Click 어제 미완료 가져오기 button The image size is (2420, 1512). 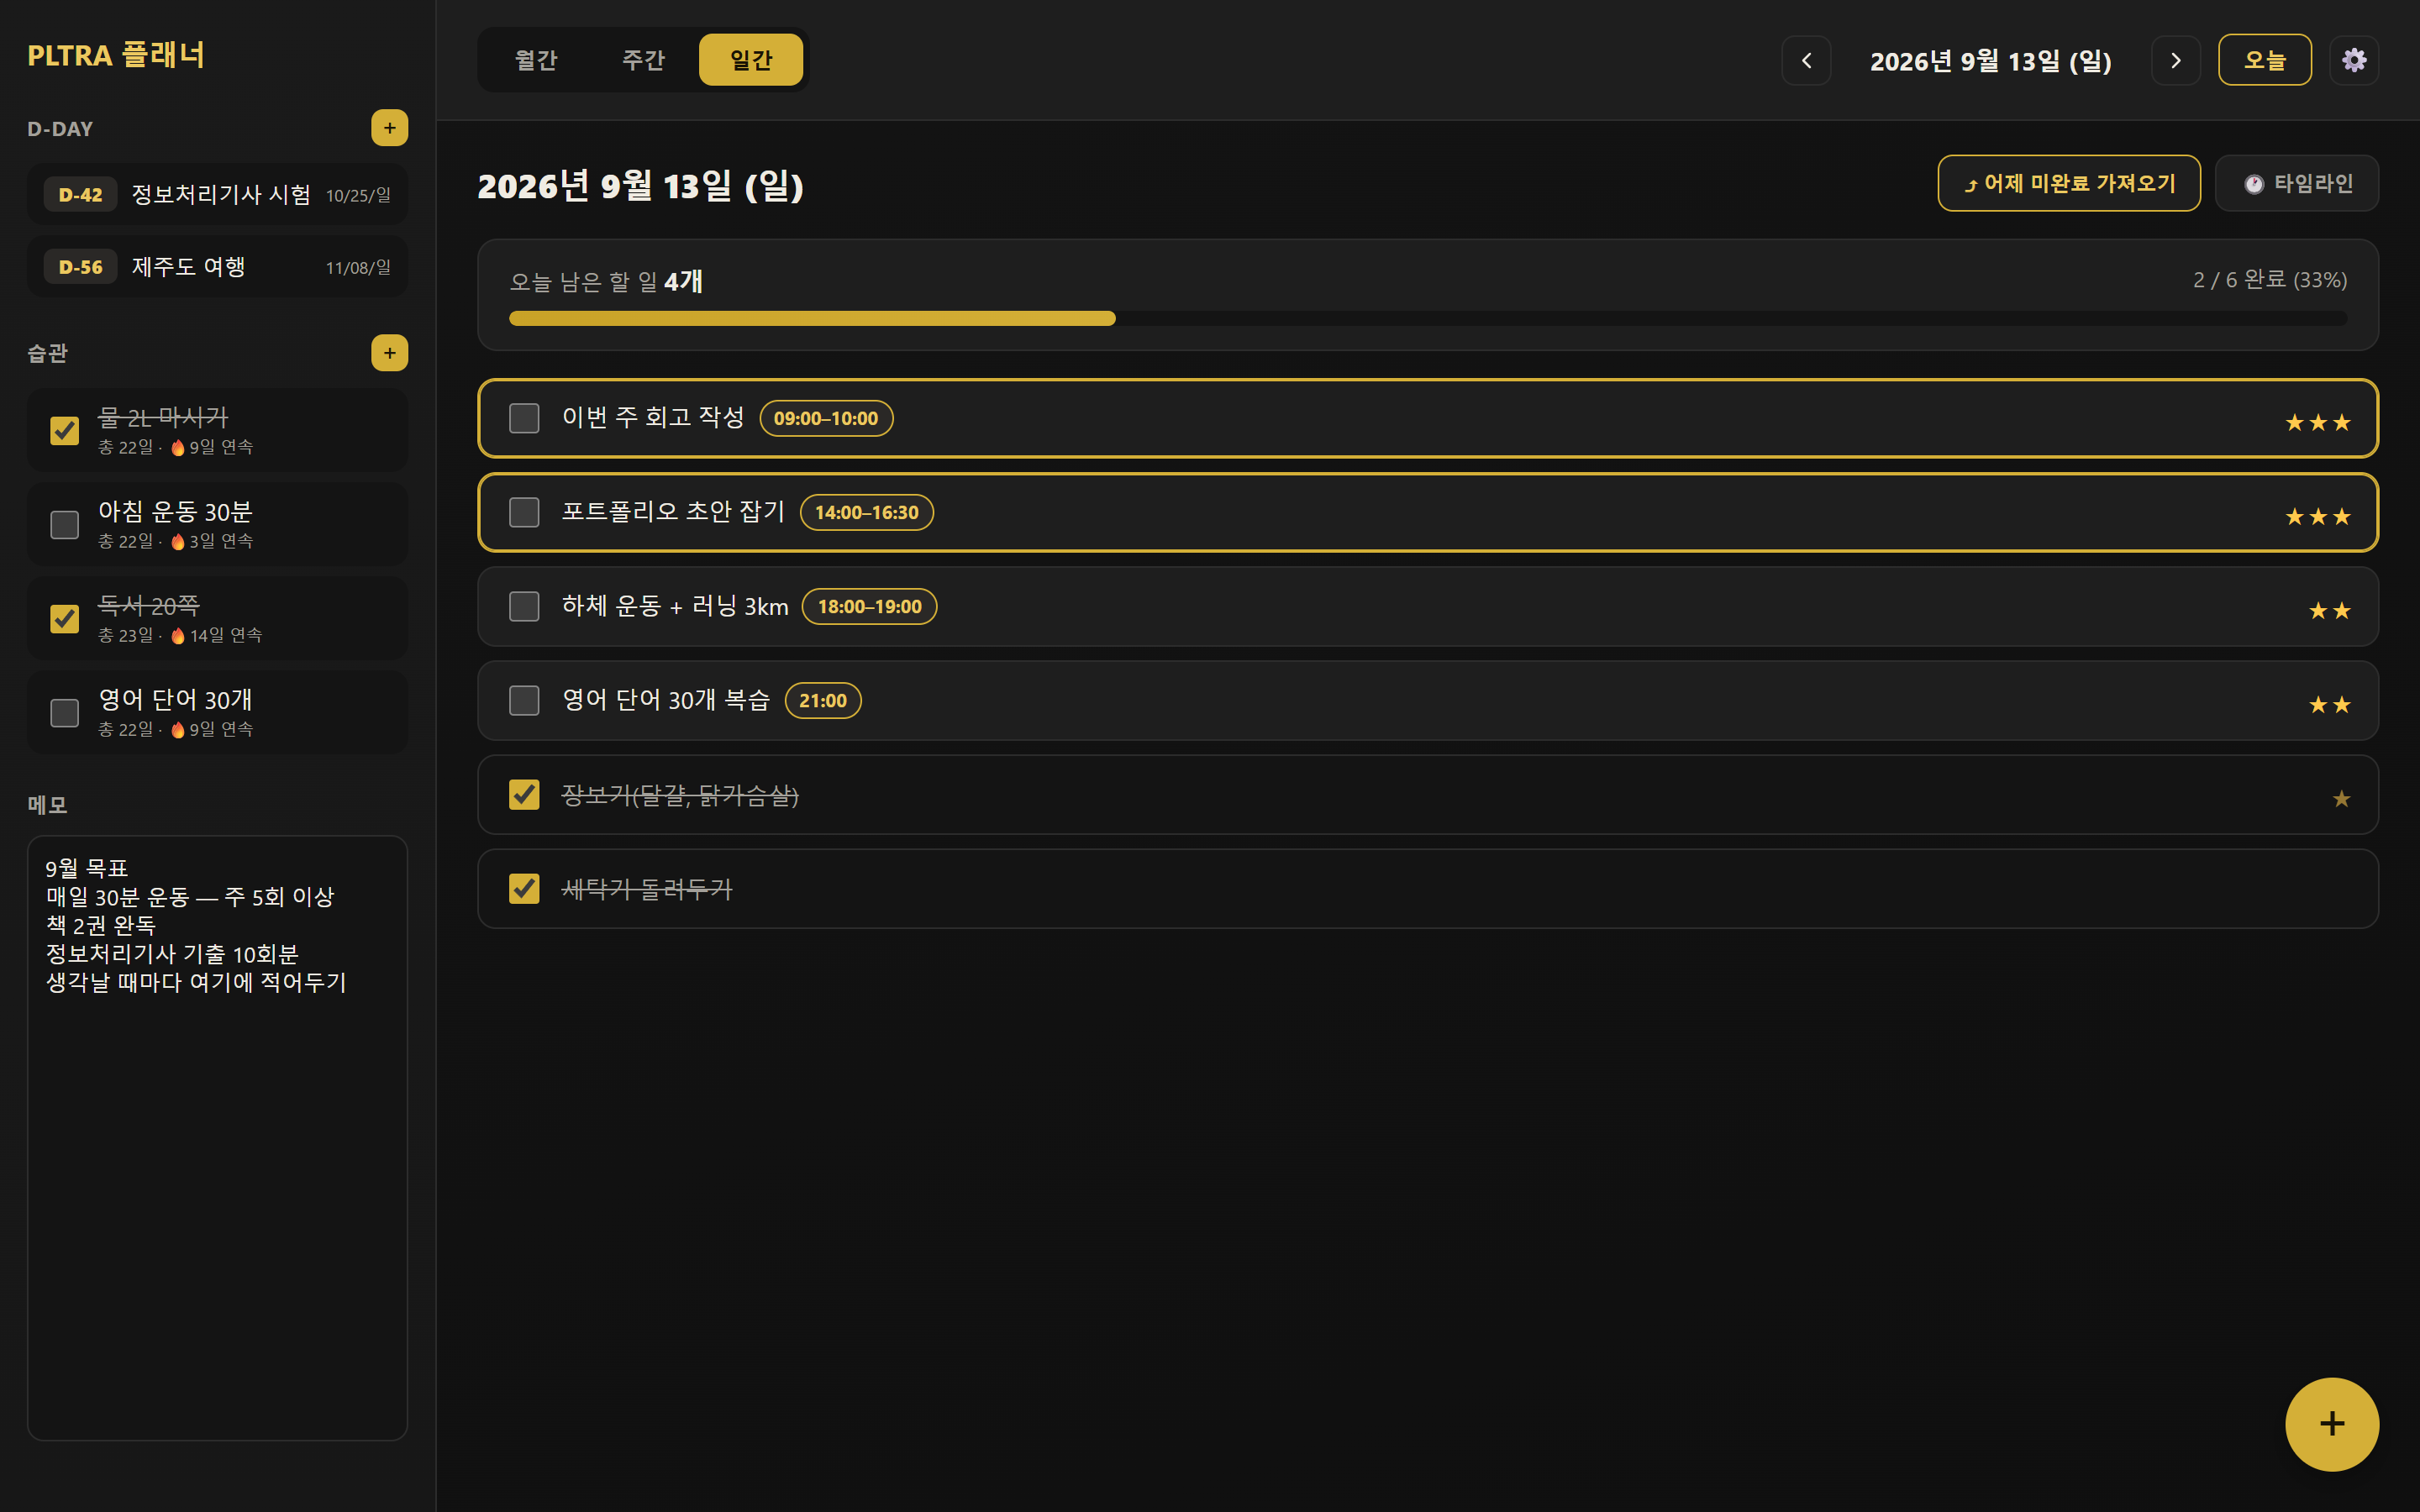[2068, 183]
